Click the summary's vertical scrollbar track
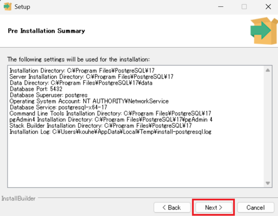 (x=268, y=127)
